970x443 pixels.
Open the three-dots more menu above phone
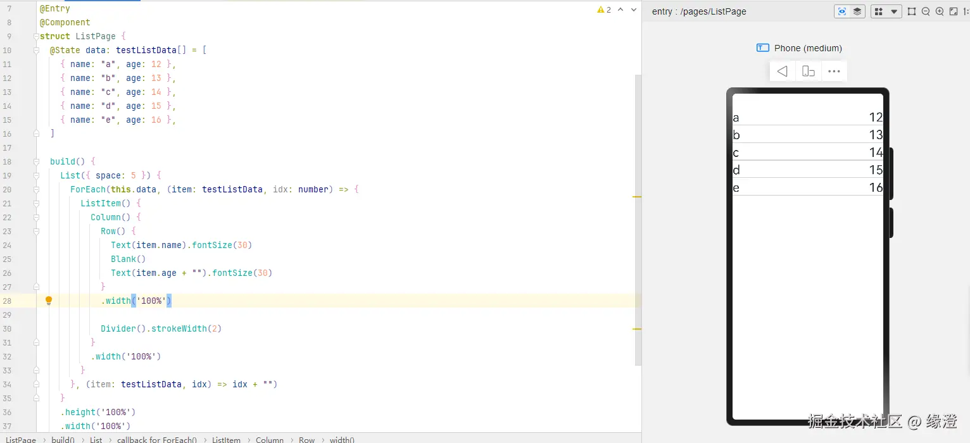pos(834,71)
